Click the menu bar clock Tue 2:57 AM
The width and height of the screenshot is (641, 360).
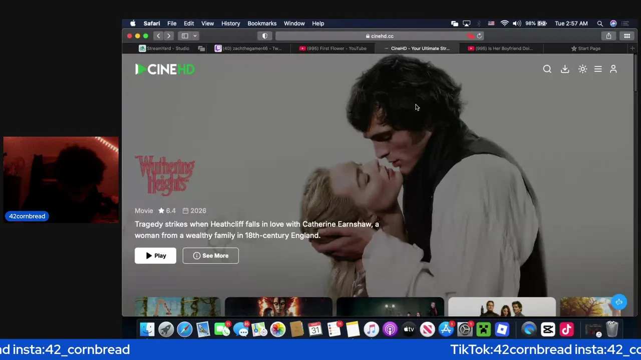(571, 23)
